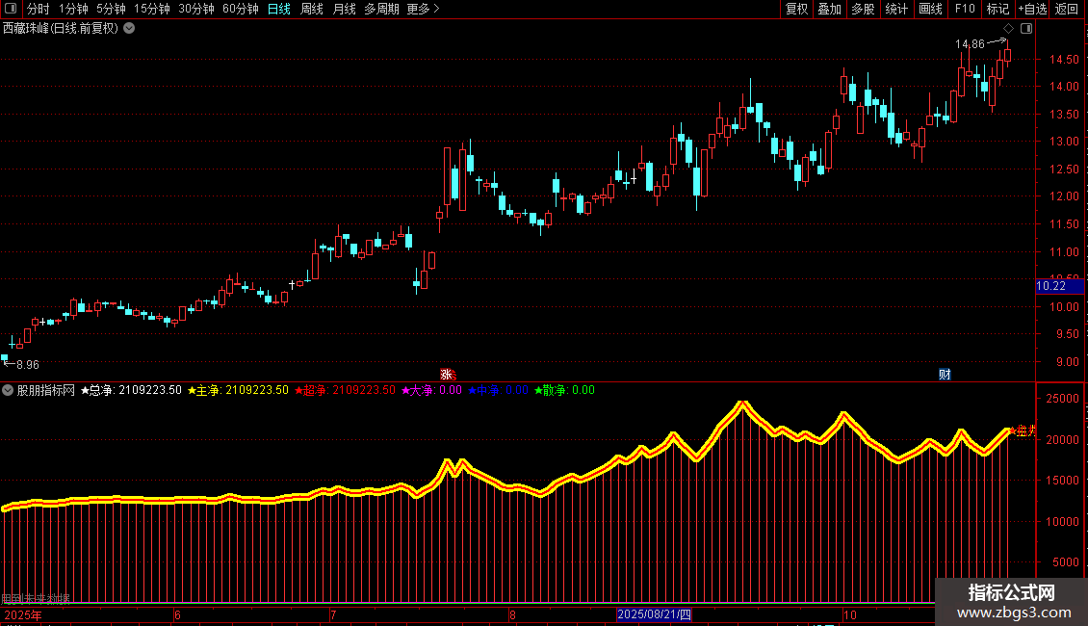Open the indicator dropdown beside 股朋指标网
1088x626 pixels.
coord(8,390)
